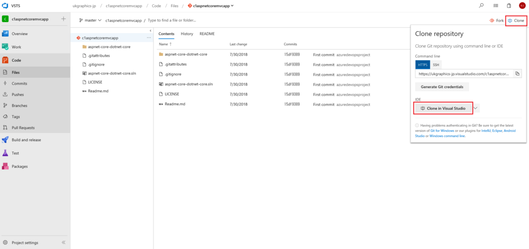
Task: Open the master branch dropdown
Action: pos(90,21)
